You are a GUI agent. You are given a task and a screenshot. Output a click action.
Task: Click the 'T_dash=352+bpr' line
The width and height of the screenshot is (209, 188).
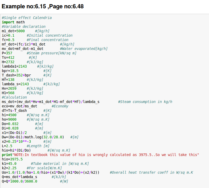pyautogui.click(x=16, y=75)
